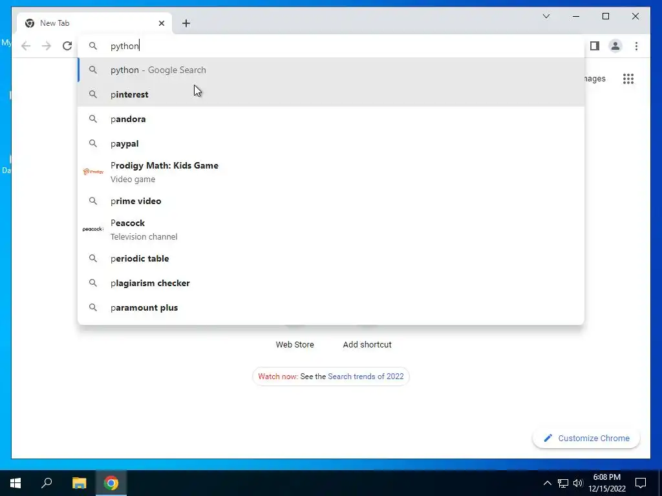Open the tab search chevron
The height and width of the screenshot is (496, 662).
[x=546, y=16]
